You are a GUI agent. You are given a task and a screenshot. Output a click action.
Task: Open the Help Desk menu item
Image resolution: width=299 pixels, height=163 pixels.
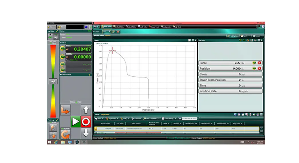click(177, 27)
